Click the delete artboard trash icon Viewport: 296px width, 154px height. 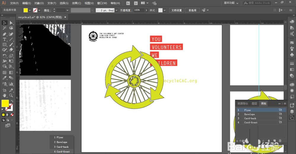pyautogui.click(x=280, y=141)
